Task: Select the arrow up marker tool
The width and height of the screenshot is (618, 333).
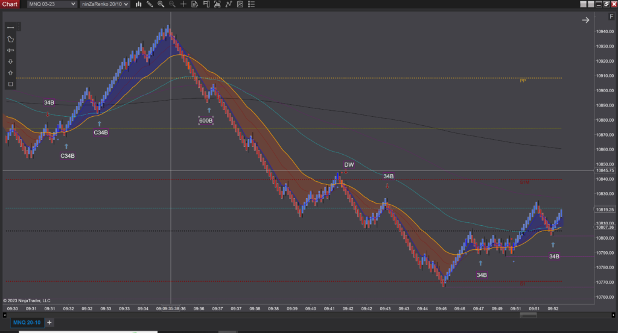Action: (11, 73)
